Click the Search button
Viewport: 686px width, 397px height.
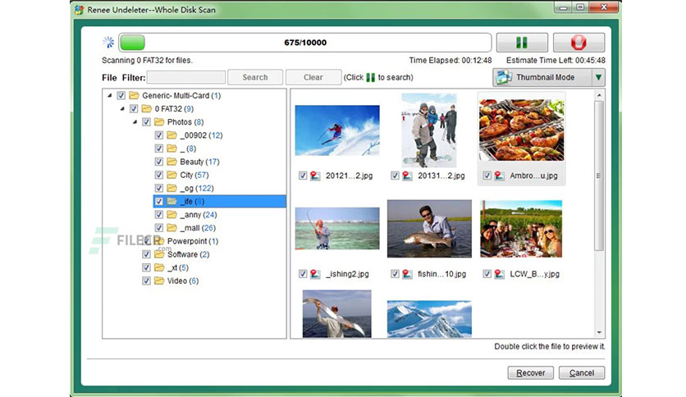255,77
